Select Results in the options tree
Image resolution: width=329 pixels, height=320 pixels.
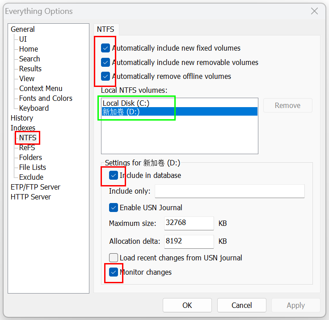coord(30,69)
